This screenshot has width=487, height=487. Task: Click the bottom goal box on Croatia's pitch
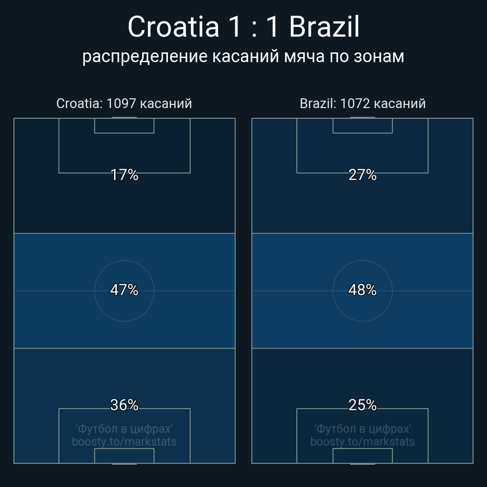pyautogui.click(x=124, y=456)
